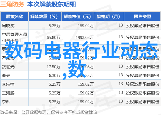161x115 pixels.
Task: Click the shareholder name 李辉
Action: [x=6, y=102]
